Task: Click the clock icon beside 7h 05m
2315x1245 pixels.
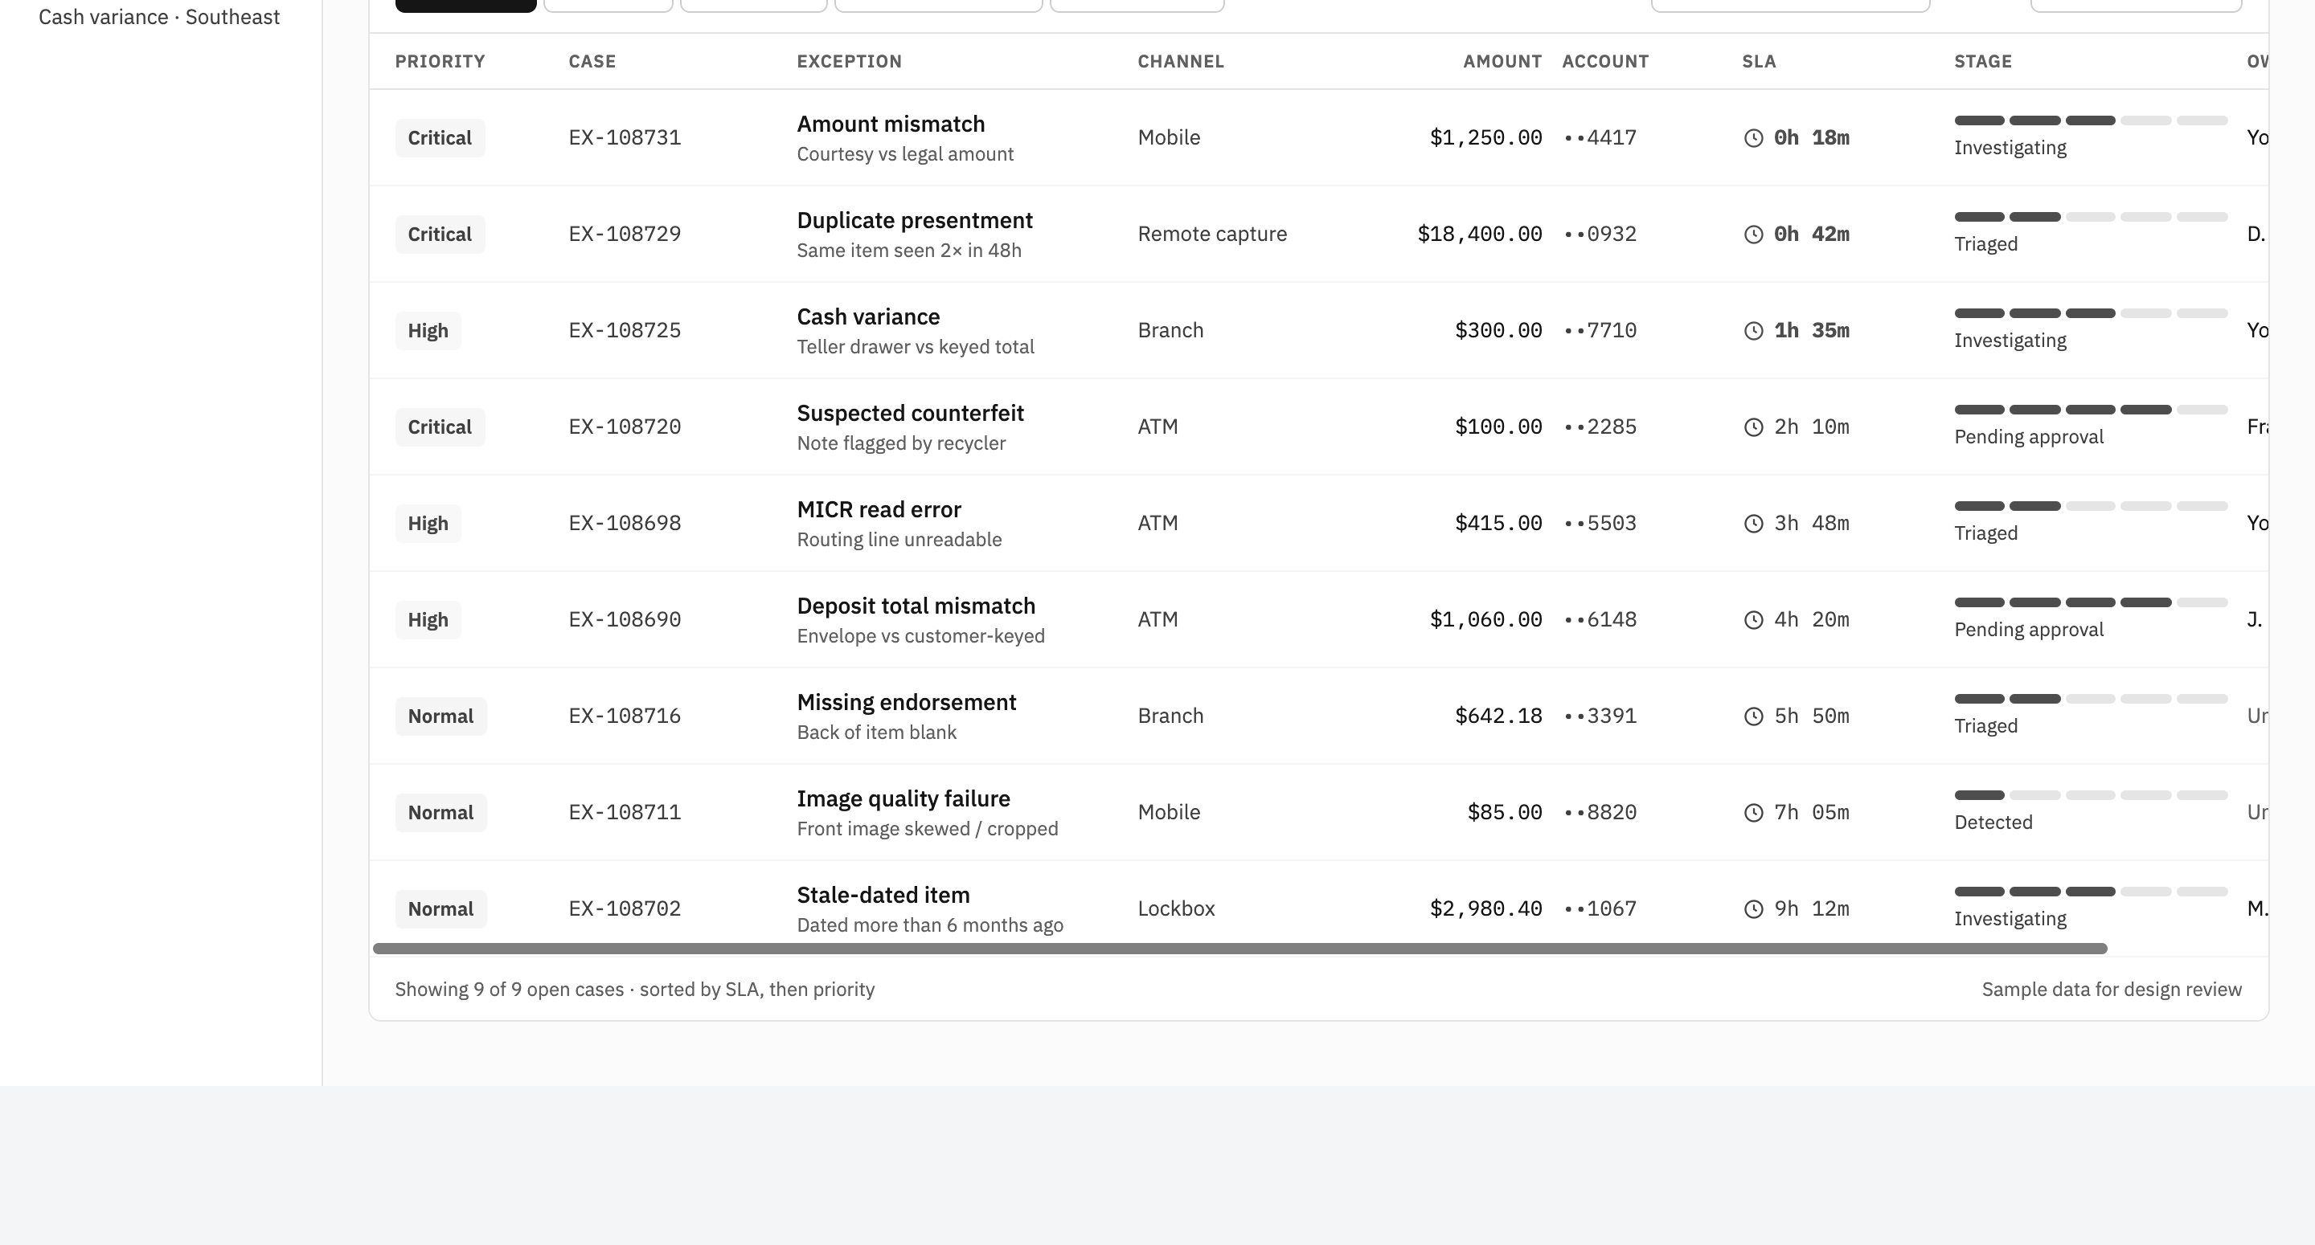Action: click(1753, 813)
